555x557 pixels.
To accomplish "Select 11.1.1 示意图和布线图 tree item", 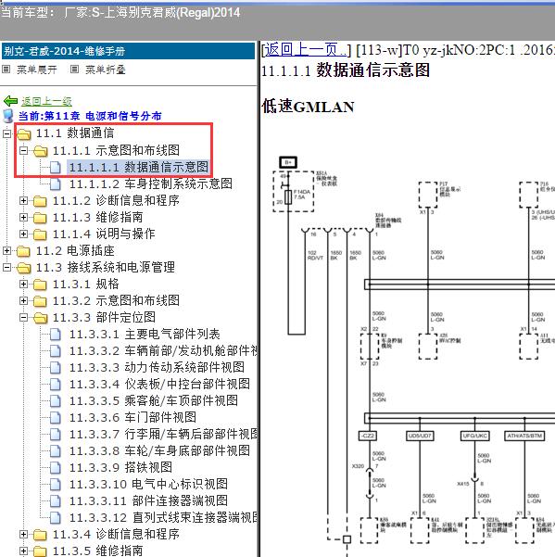I will click(116, 151).
